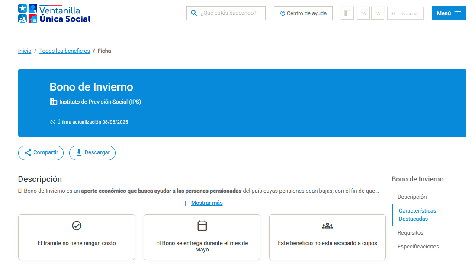
Task: Navigate to Especificaciones in the side navigation
Action: (x=418, y=247)
